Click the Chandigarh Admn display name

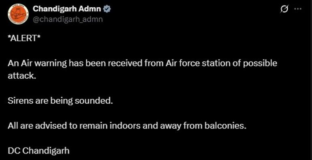coord(68,9)
